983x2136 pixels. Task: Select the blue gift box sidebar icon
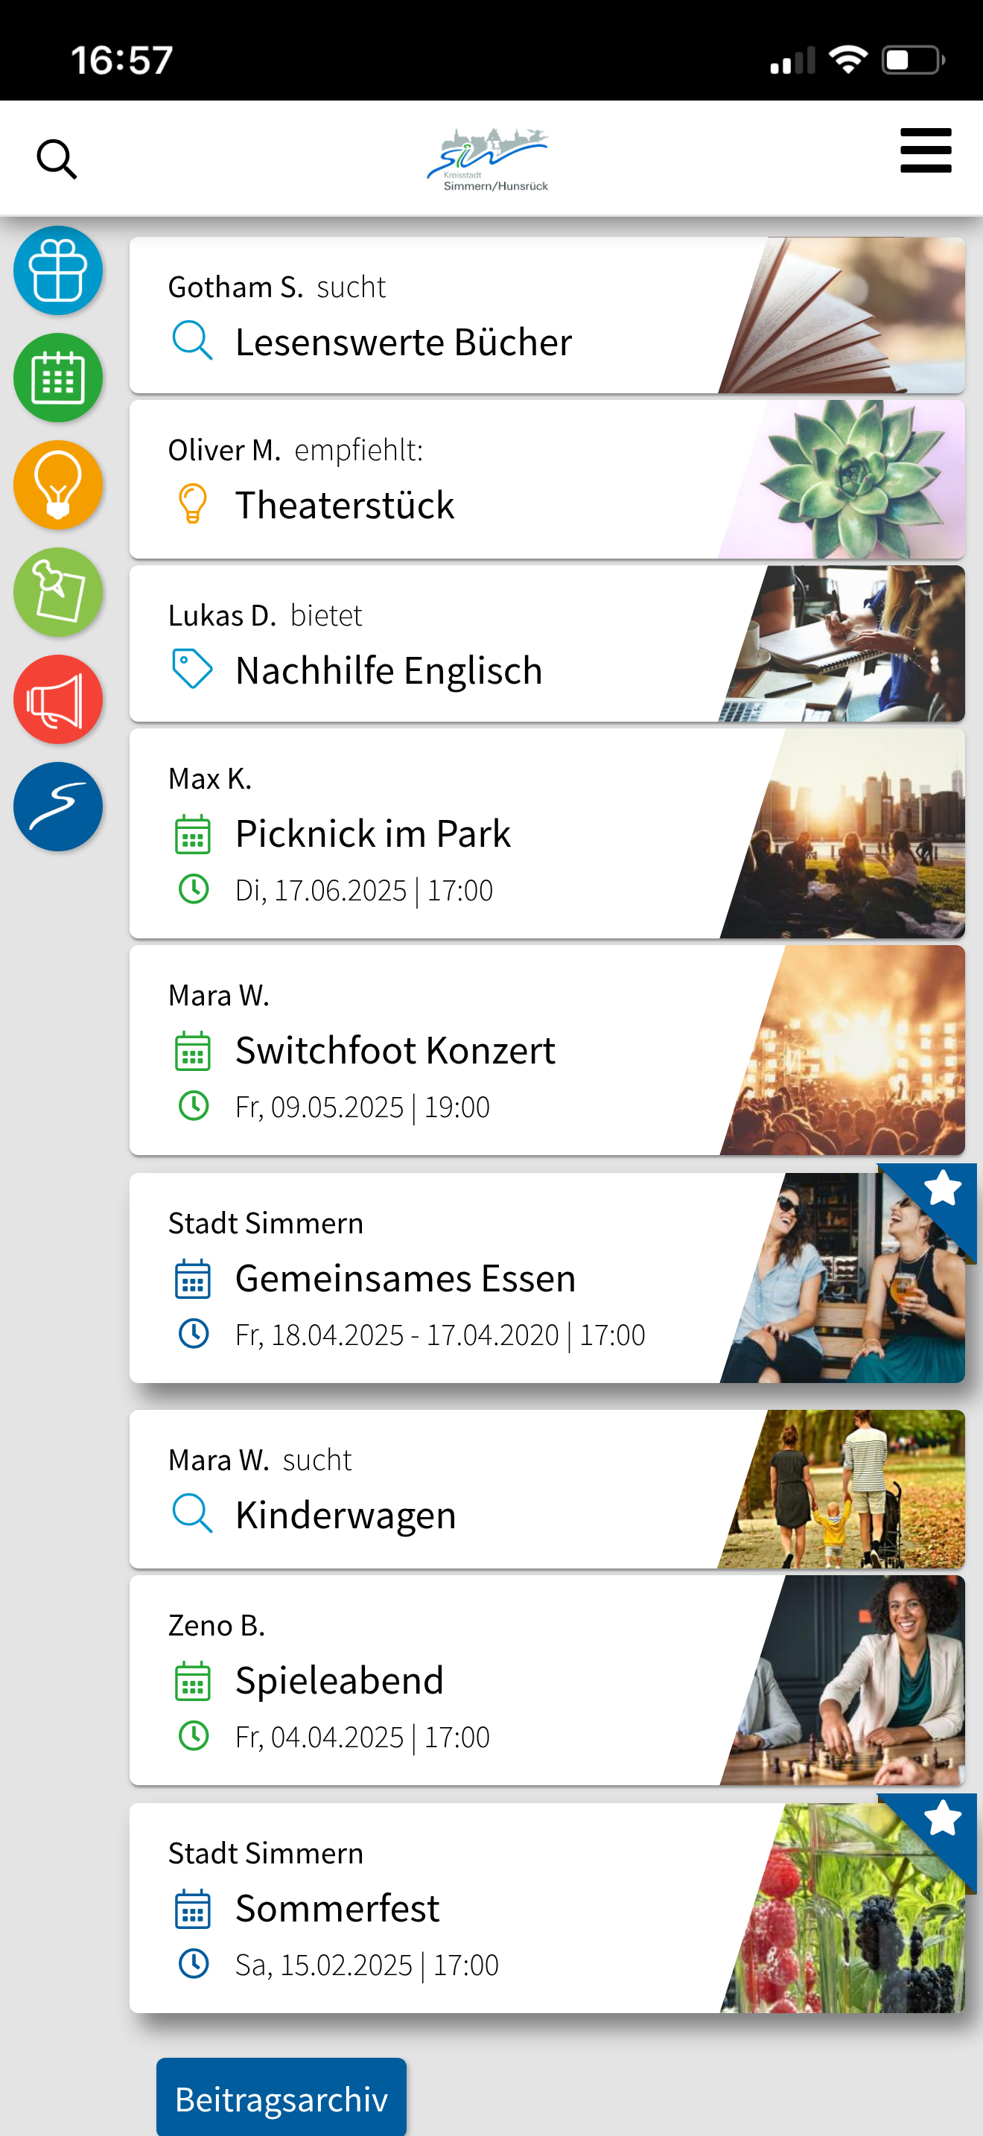tap(58, 270)
